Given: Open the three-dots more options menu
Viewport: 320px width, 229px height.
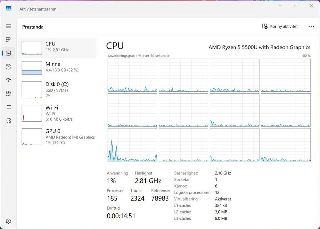Looking at the screenshot, I should pyautogui.click(x=311, y=26).
